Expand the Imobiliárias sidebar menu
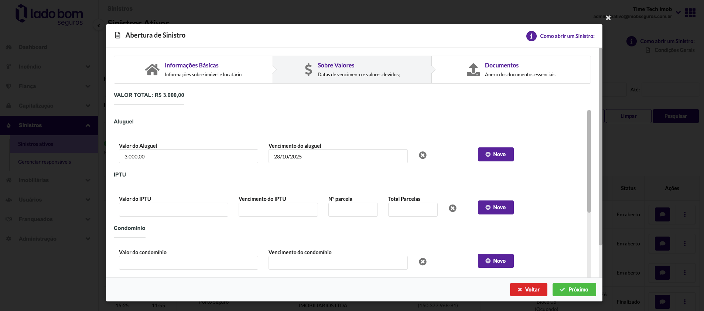The image size is (704, 311). point(49,180)
